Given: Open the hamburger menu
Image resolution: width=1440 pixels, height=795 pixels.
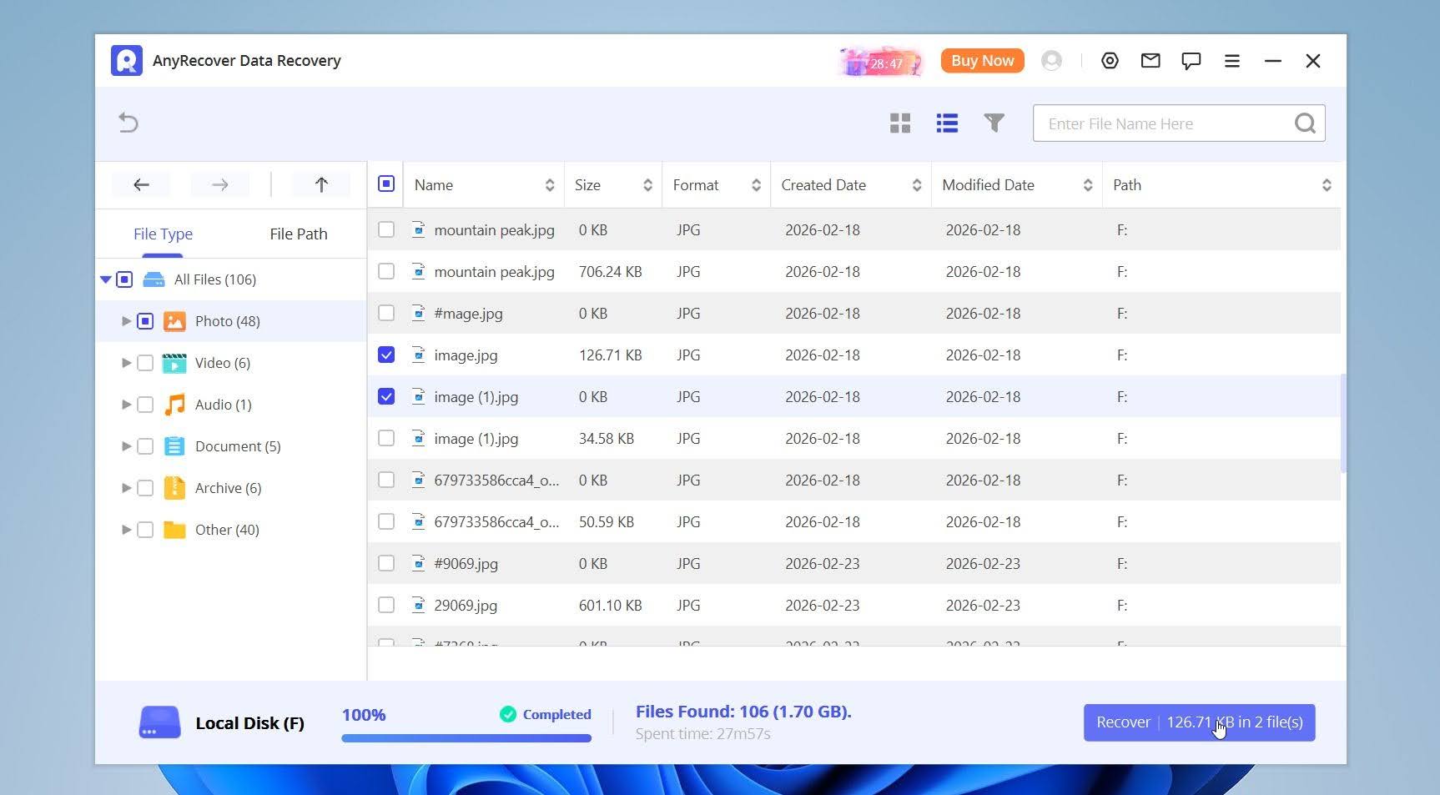Looking at the screenshot, I should pos(1232,60).
